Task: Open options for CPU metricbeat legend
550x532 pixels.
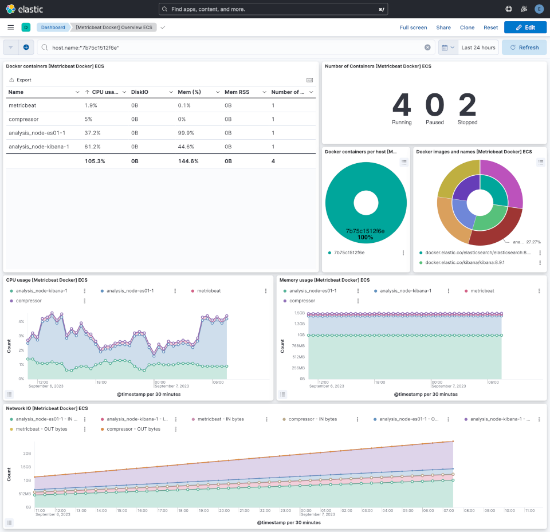Action: [x=265, y=291]
